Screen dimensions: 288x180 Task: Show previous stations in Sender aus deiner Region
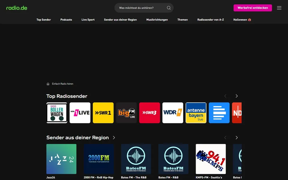(225, 138)
